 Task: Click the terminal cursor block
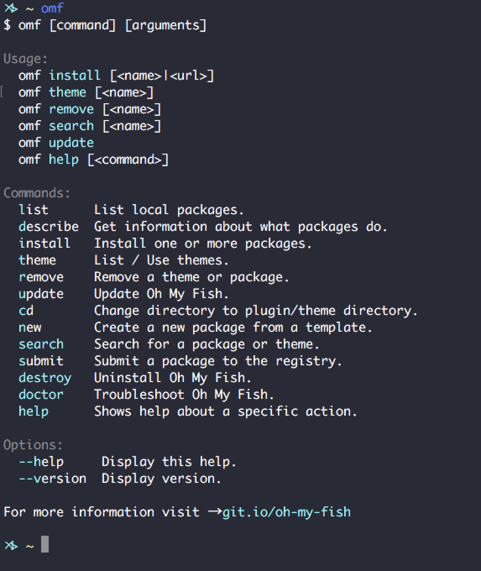click(x=45, y=544)
